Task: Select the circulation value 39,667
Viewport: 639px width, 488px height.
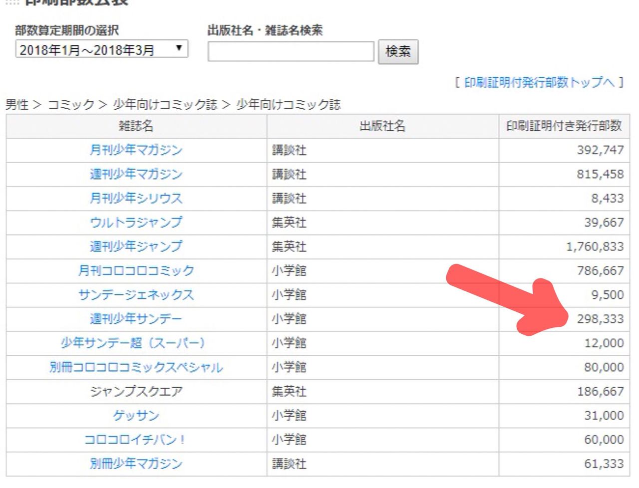Action: point(604,222)
